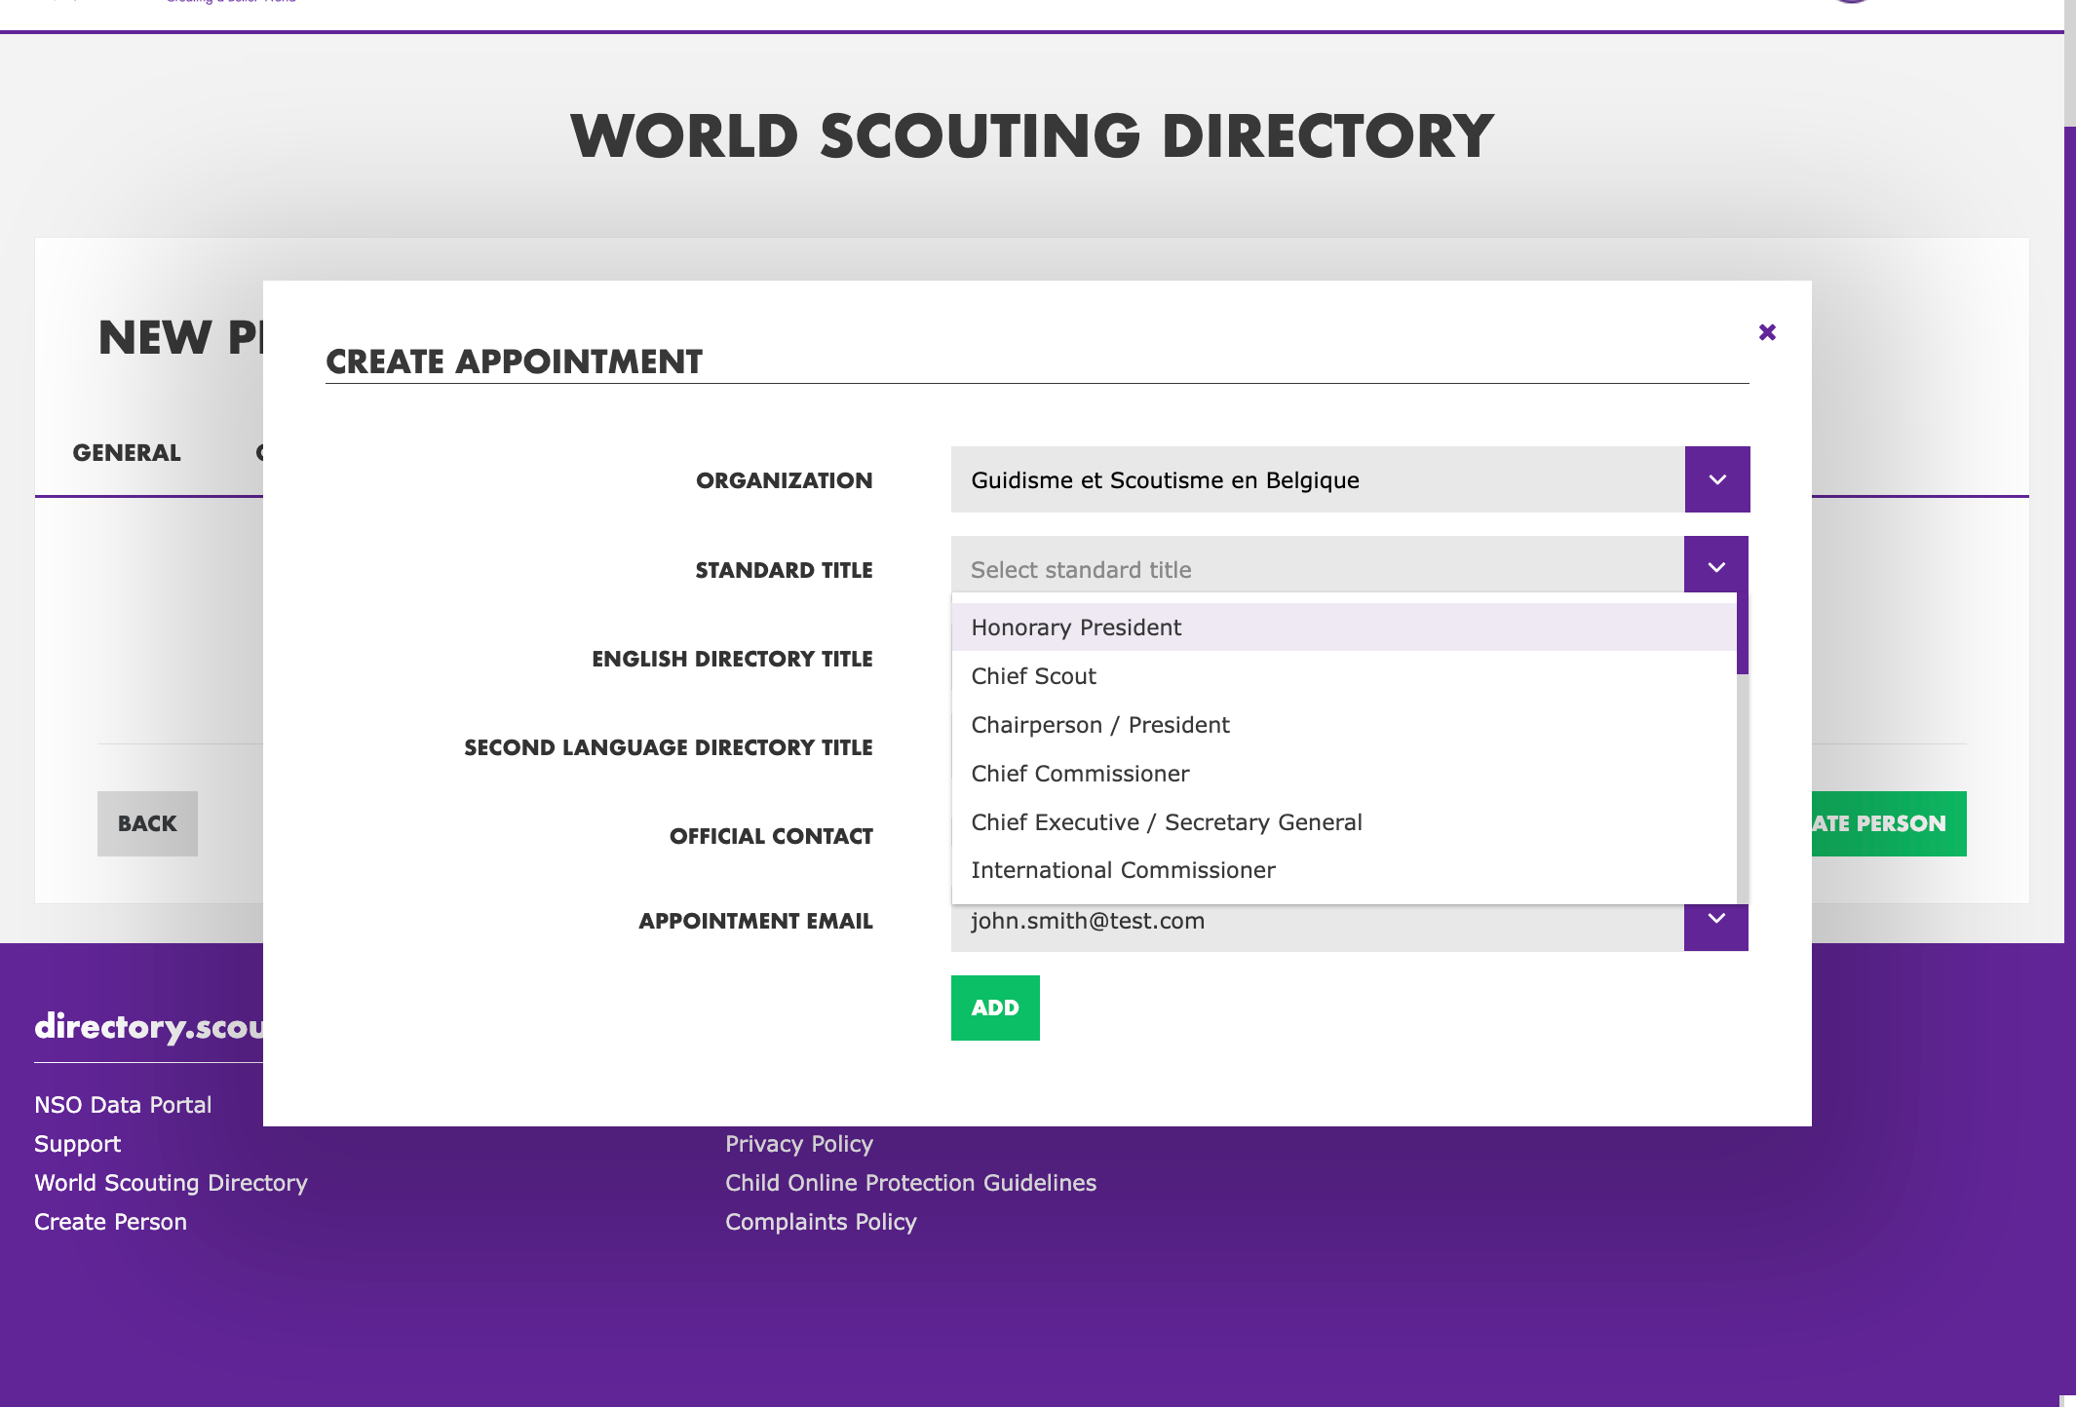Open World Scouting Directory footer link

click(171, 1183)
